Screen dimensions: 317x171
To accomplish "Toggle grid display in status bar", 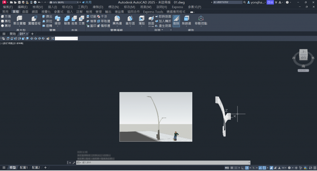I will [232, 168].
